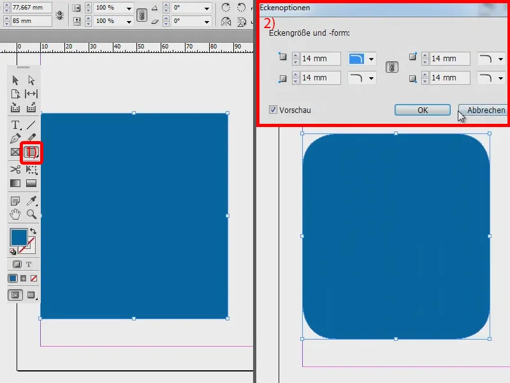Click the rounded blue rectangle preview
Viewport: 510px width, 383px height.
point(396,236)
